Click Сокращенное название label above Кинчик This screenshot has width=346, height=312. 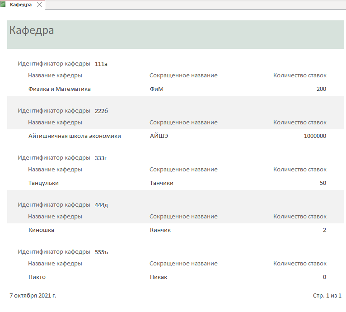183,217
